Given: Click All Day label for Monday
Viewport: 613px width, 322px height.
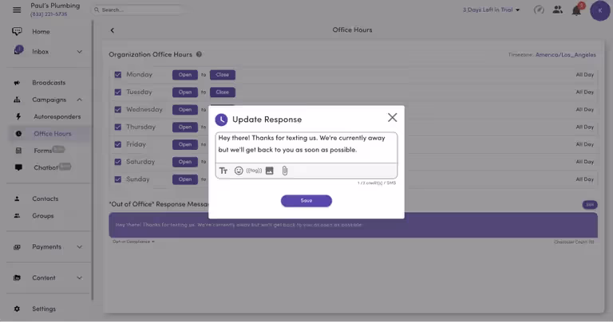Looking at the screenshot, I should (584, 75).
